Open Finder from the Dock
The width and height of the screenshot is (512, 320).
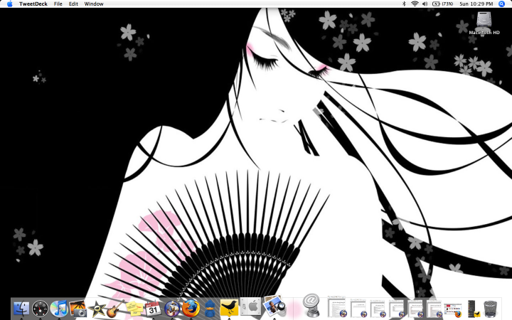point(21,308)
